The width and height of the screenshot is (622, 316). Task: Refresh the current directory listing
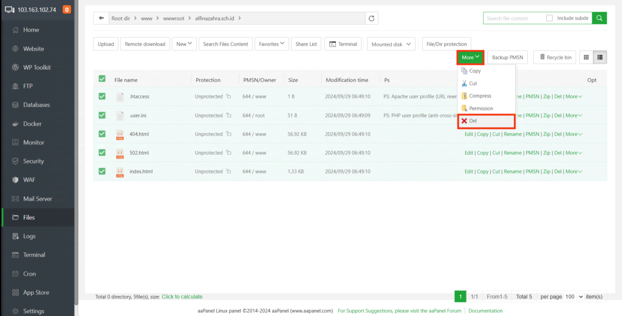[x=371, y=18]
